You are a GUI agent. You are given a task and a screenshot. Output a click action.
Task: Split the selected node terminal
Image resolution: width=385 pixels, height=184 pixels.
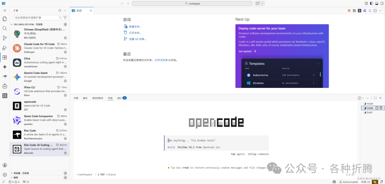point(377,108)
